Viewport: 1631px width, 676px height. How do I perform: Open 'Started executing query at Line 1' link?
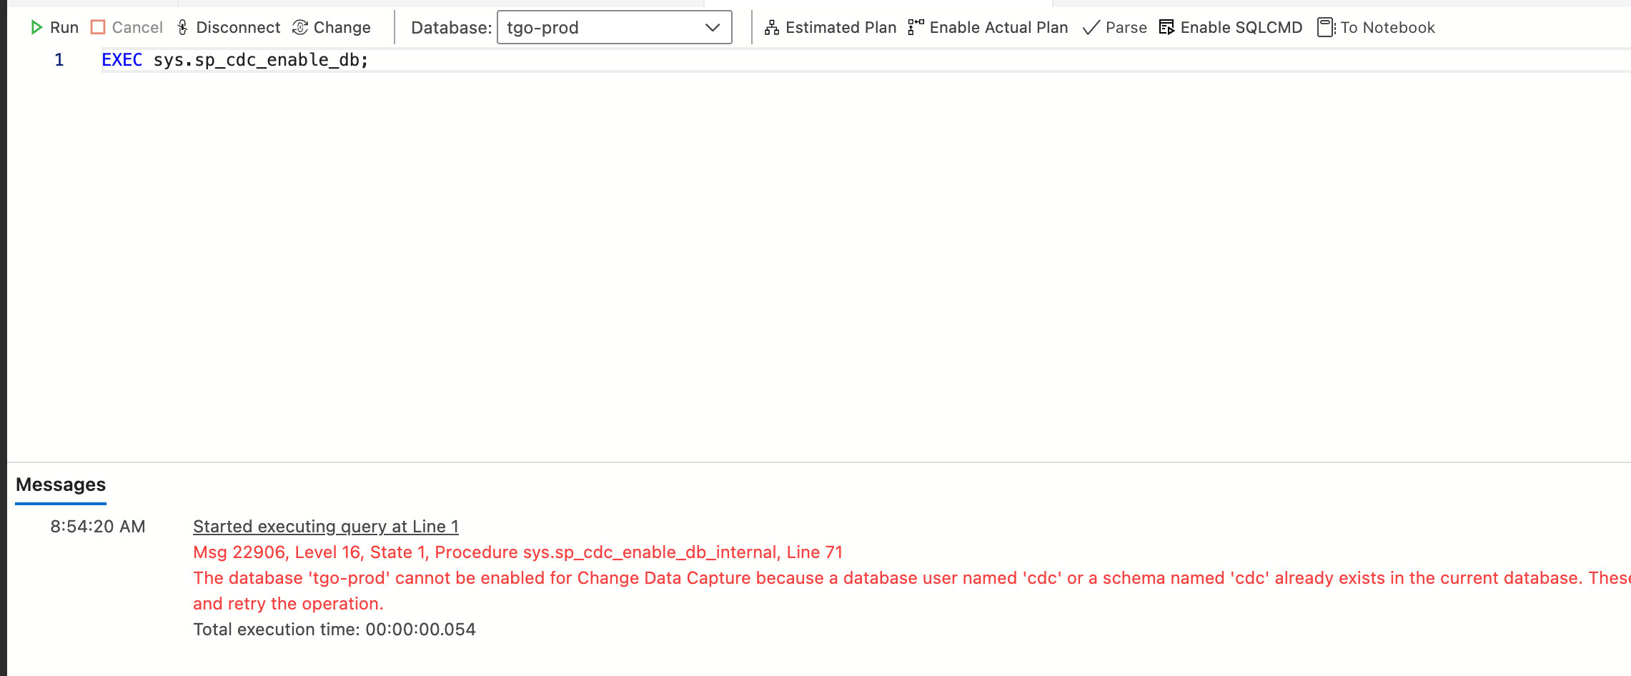(x=326, y=527)
